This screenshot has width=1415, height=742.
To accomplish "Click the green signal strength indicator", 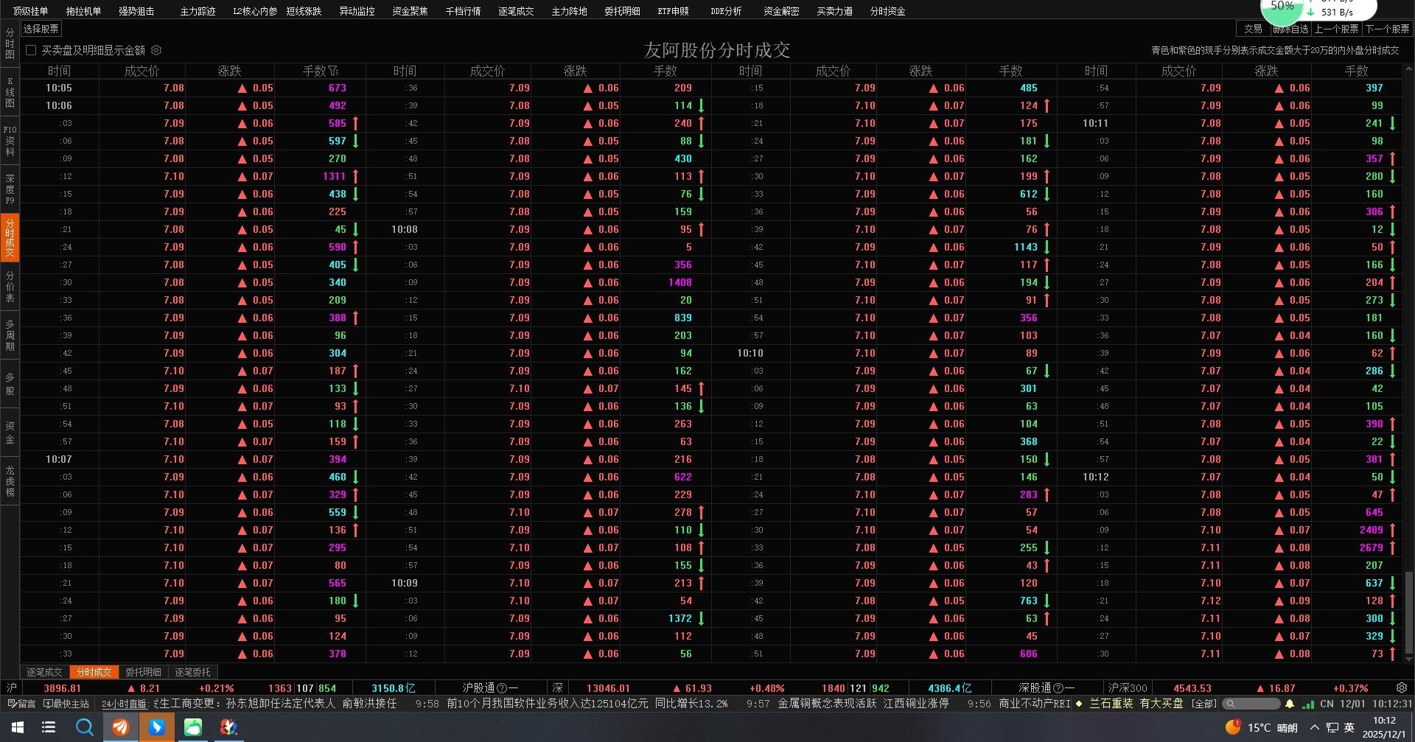I will click(x=1308, y=704).
